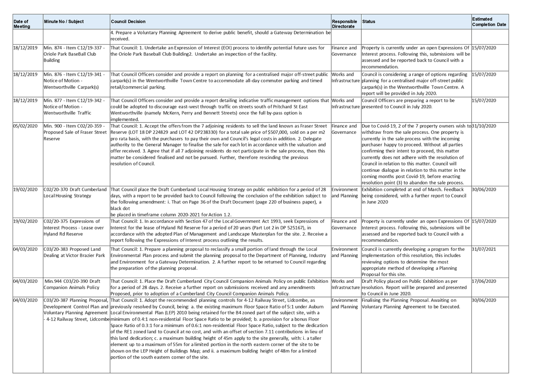Click Works and Infrastructure in the Traffic row

pos(346,103)
